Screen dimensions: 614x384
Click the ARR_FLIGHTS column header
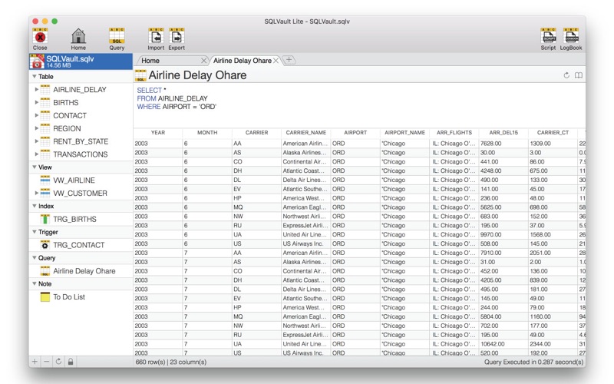(x=454, y=133)
